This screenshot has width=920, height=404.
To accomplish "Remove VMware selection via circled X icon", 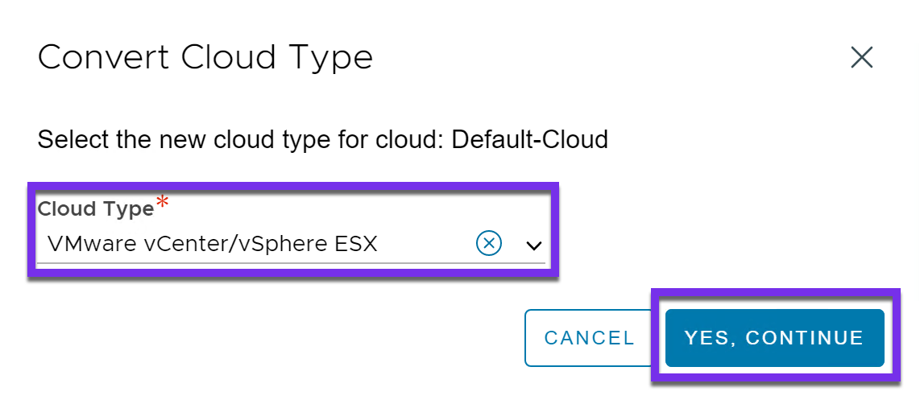I will [489, 243].
